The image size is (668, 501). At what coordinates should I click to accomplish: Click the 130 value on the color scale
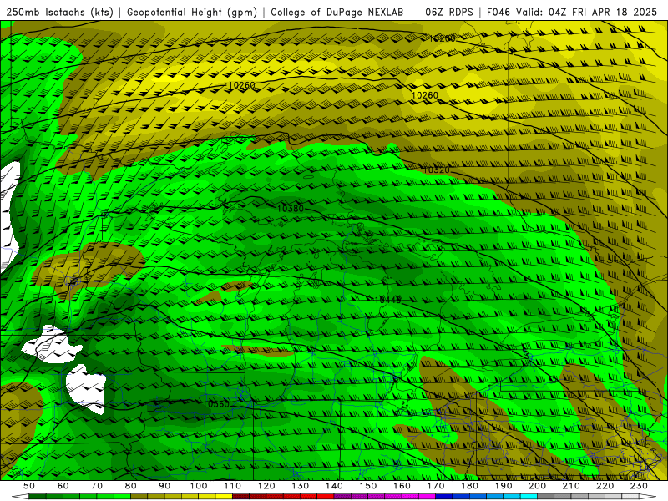301,486
